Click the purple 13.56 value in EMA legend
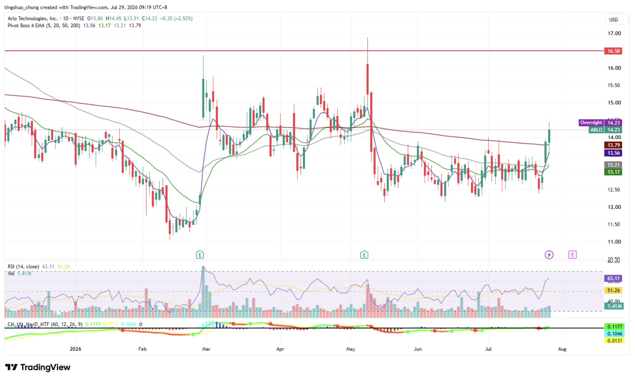 click(x=89, y=25)
